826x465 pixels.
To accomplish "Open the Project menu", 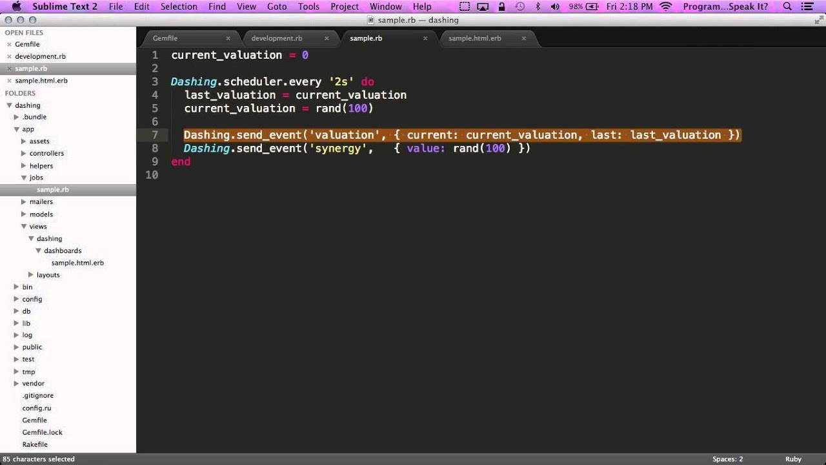I will pyautogui.click(x=345, y=6).
